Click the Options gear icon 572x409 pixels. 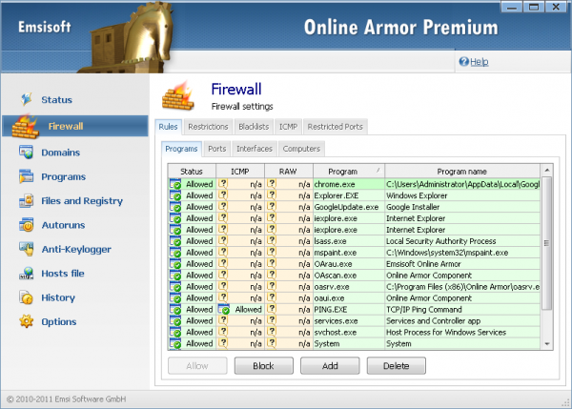(27, 321)
